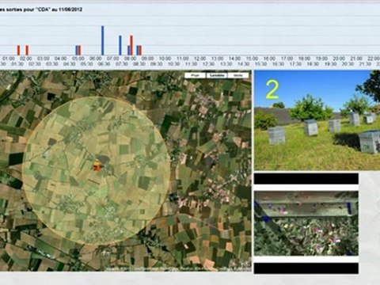Click the tallest blue bar at 06:30
This screenshot has width=380, height=285.
pos(103,40)
